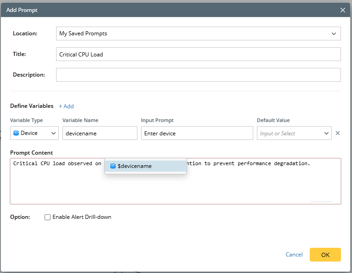Click the Default Value input area
The image size is (352, 273).
(x=289, y=134)
